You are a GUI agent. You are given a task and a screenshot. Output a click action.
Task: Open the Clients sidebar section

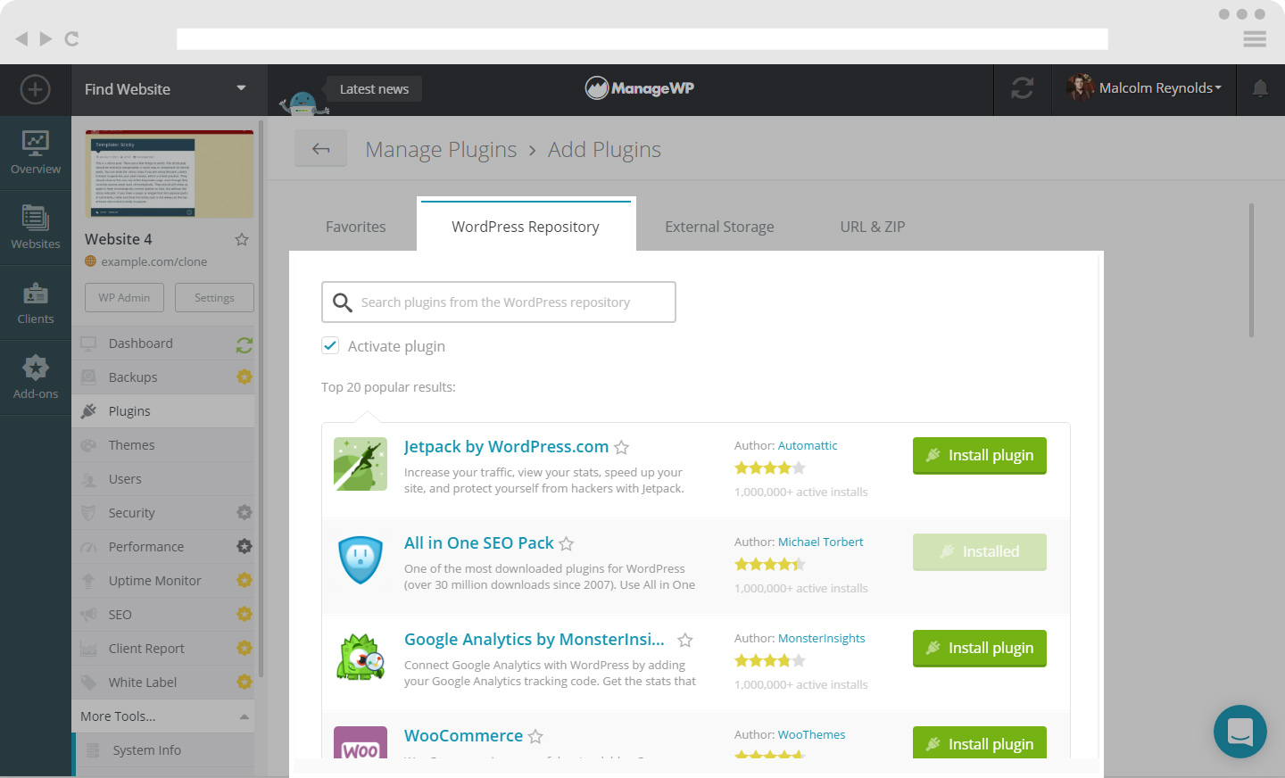(x=36, y=302)
